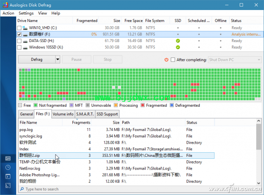Tick the WIN10_VHD (C:) drive checkbox
The height and width of the screenshot is (195, 264).
pyautogui.click(x=19, y=28)
